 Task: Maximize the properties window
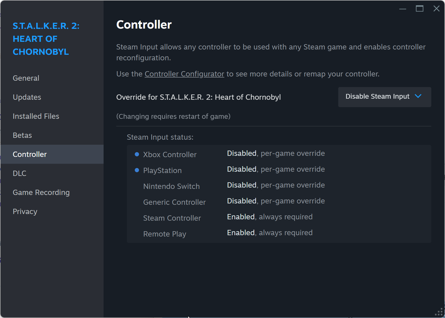(x=420, y=9)
